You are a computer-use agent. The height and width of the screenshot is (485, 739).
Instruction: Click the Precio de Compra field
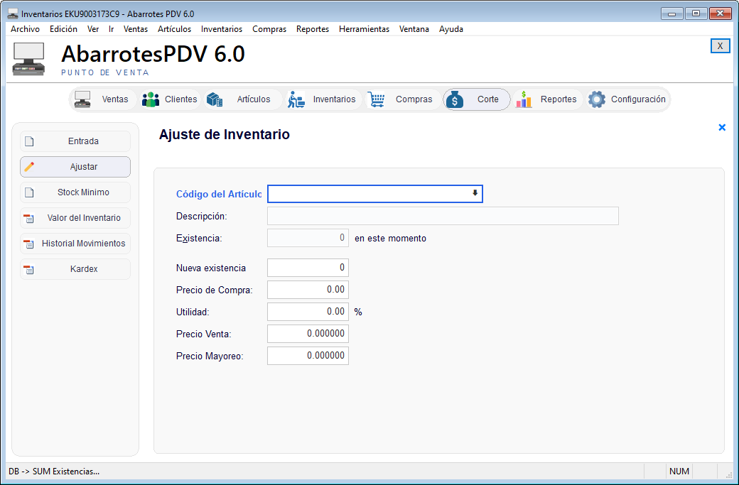click(x=308, y=290)
